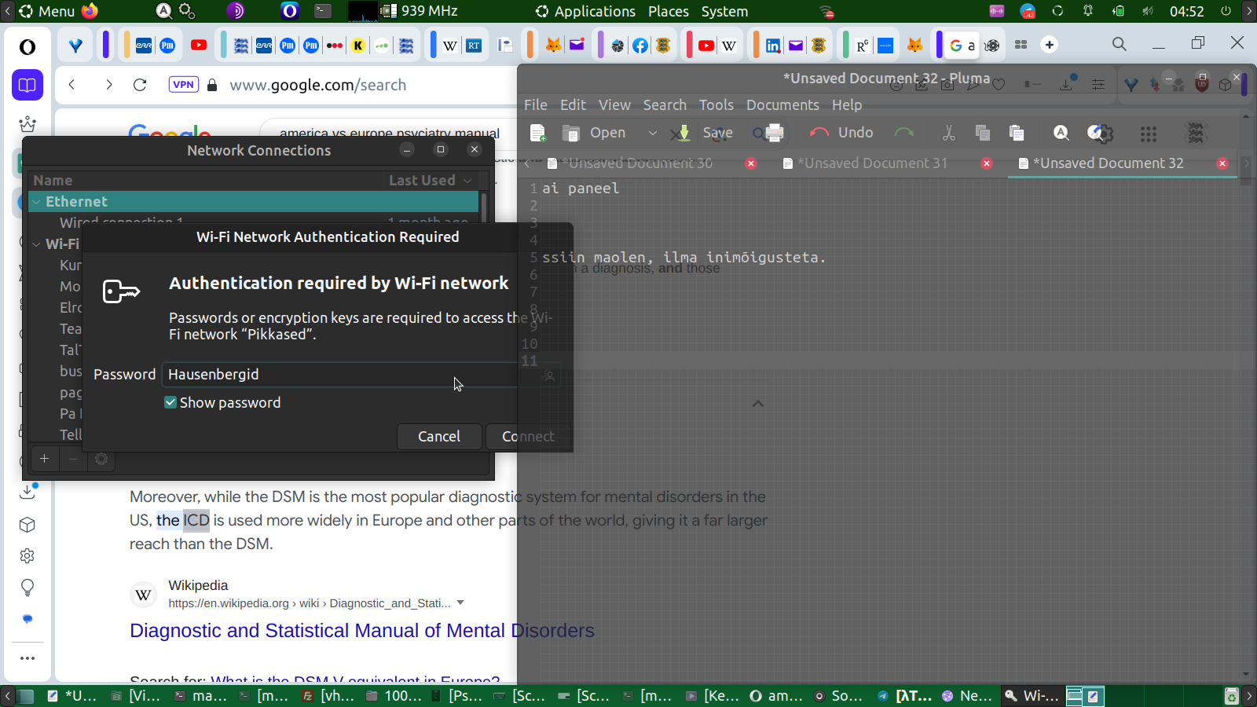Toggle the VPN badge in address bar
The height and width of the screenshot is (707, 1257).
click(183, 85)
